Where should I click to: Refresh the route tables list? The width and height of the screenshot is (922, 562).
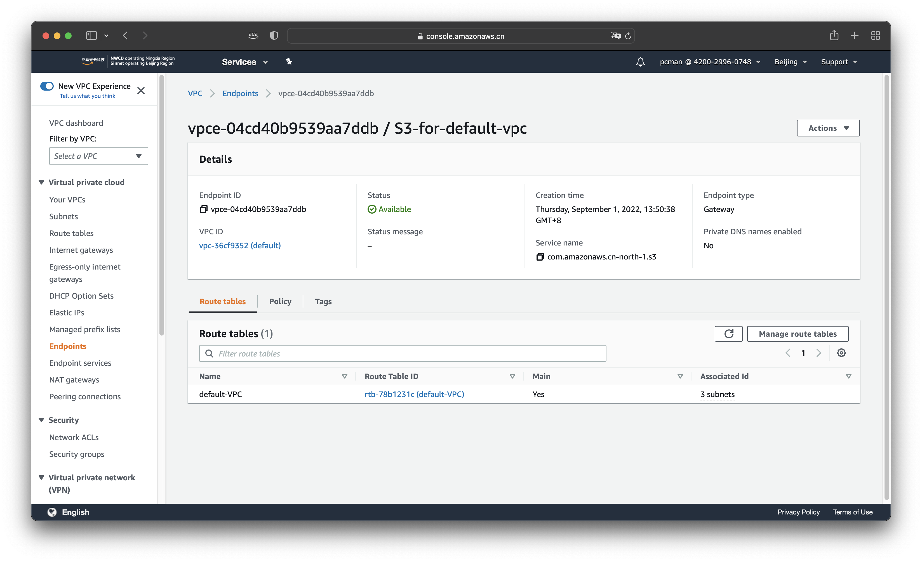pos(728,334)
